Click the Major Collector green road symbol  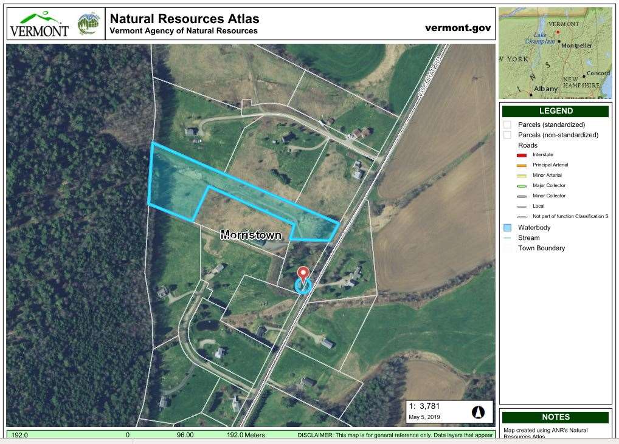coord(522,186)
